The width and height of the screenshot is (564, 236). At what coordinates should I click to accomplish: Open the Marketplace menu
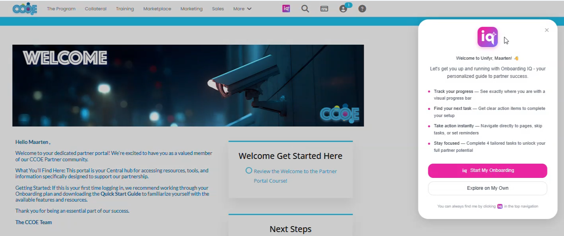pos(157,9)
